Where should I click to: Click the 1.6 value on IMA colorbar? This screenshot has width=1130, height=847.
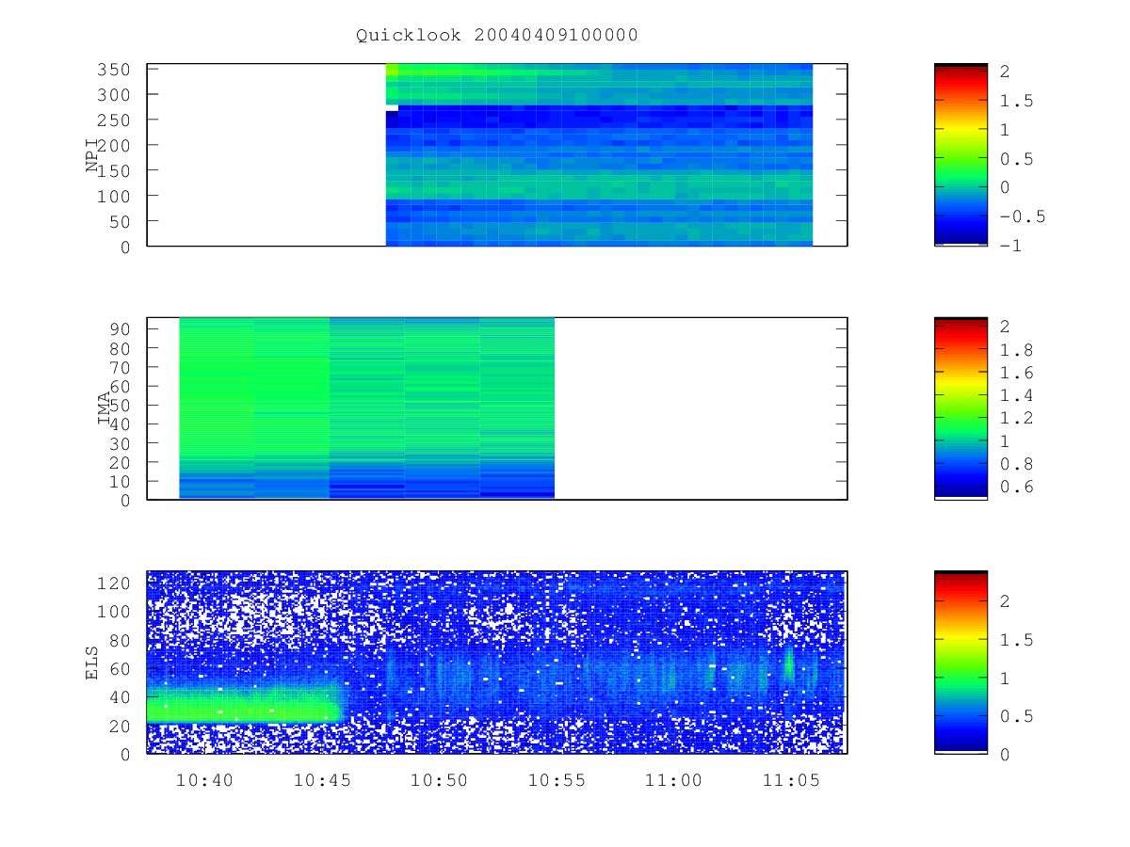point(1017,372)
